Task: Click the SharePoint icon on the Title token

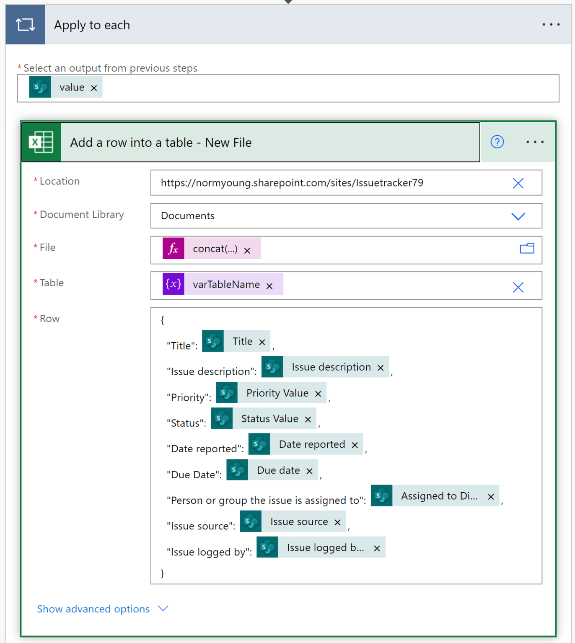Action: tap(213, 341)
